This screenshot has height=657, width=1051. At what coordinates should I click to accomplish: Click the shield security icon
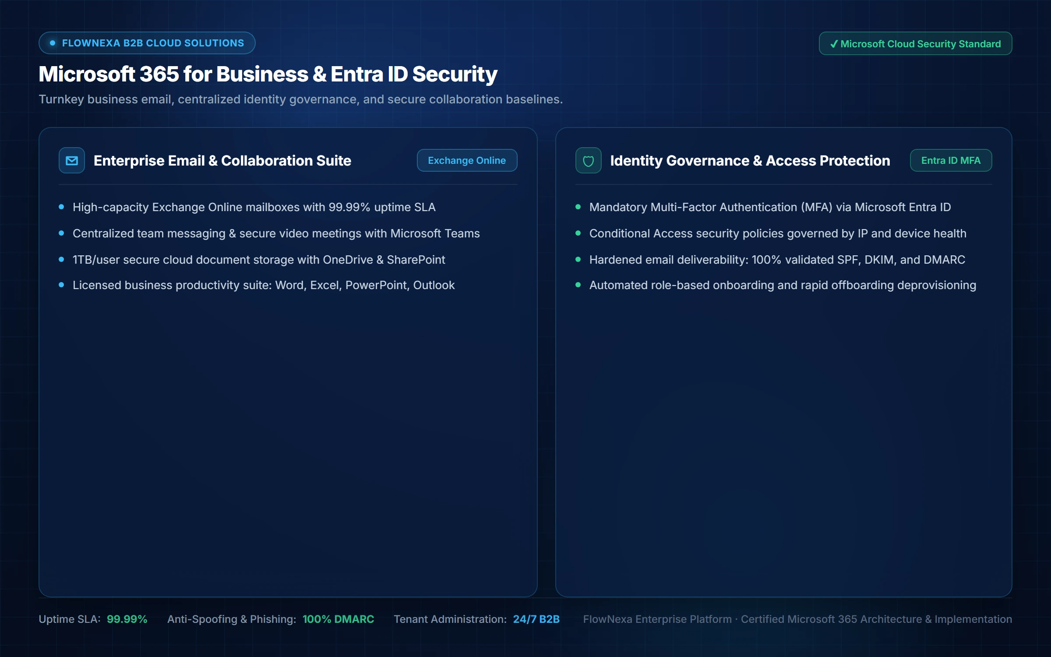point(588,160)
